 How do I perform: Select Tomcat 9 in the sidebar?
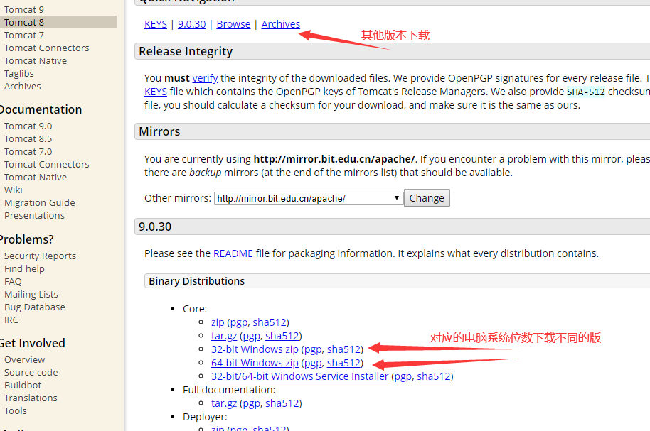click(24, 9)
